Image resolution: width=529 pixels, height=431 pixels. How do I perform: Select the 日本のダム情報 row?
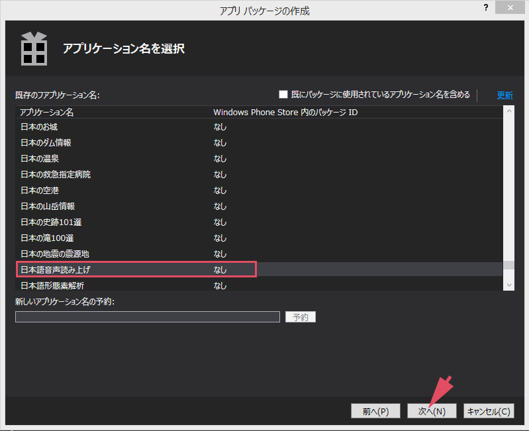click(259, 142)
